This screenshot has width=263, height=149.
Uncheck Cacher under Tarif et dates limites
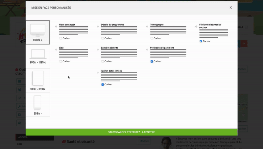click(103, 84)
